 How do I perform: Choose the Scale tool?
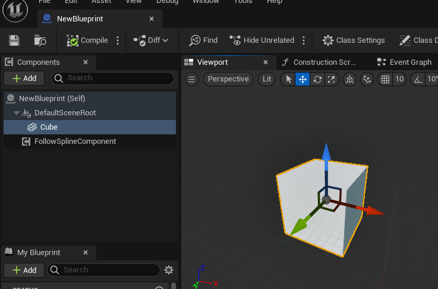coord(331,79)
